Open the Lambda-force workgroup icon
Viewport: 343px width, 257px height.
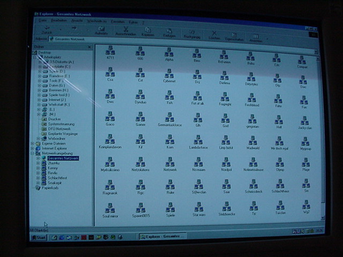click(x=198, y=142)
